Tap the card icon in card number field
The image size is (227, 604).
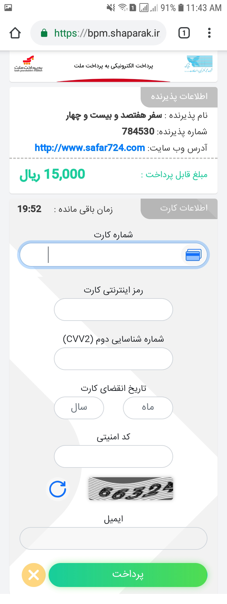coord(193,255)
